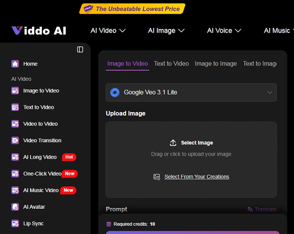
Task: Collapse the sidebar panel toggle
Action: pos(80,50)
